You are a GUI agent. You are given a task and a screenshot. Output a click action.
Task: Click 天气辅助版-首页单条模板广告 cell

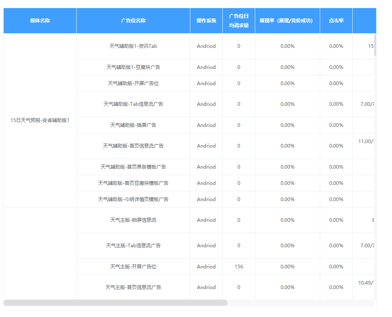[133, 167]
